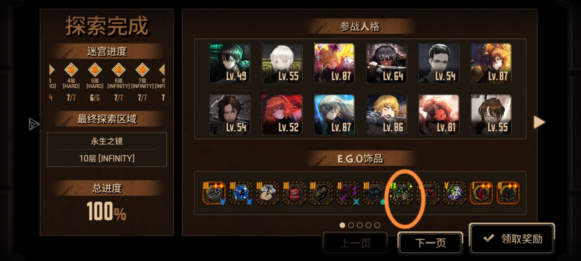Viewport: 581px width, 261px height.
Task: Select the last pagination dot
Action: tap(377, 225)
